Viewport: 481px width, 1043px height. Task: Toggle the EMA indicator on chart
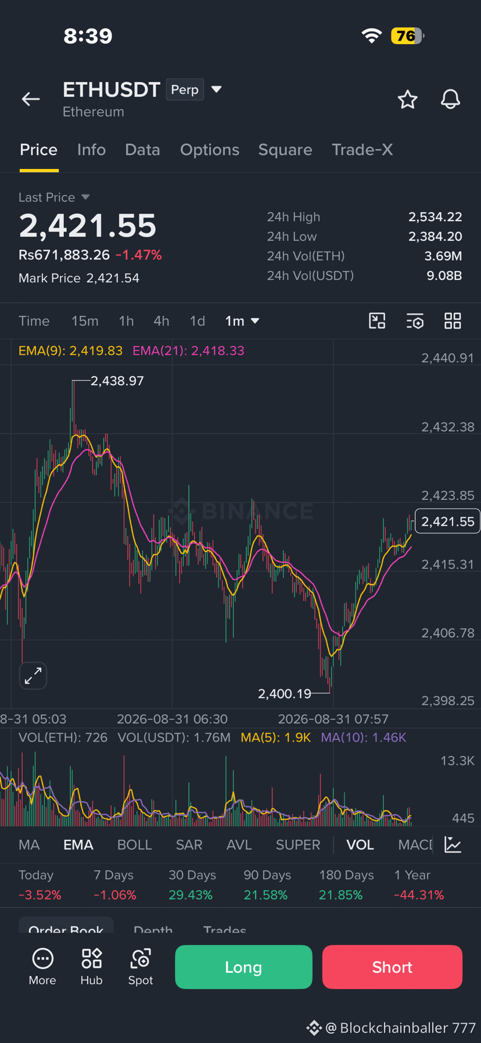point(78,844)
